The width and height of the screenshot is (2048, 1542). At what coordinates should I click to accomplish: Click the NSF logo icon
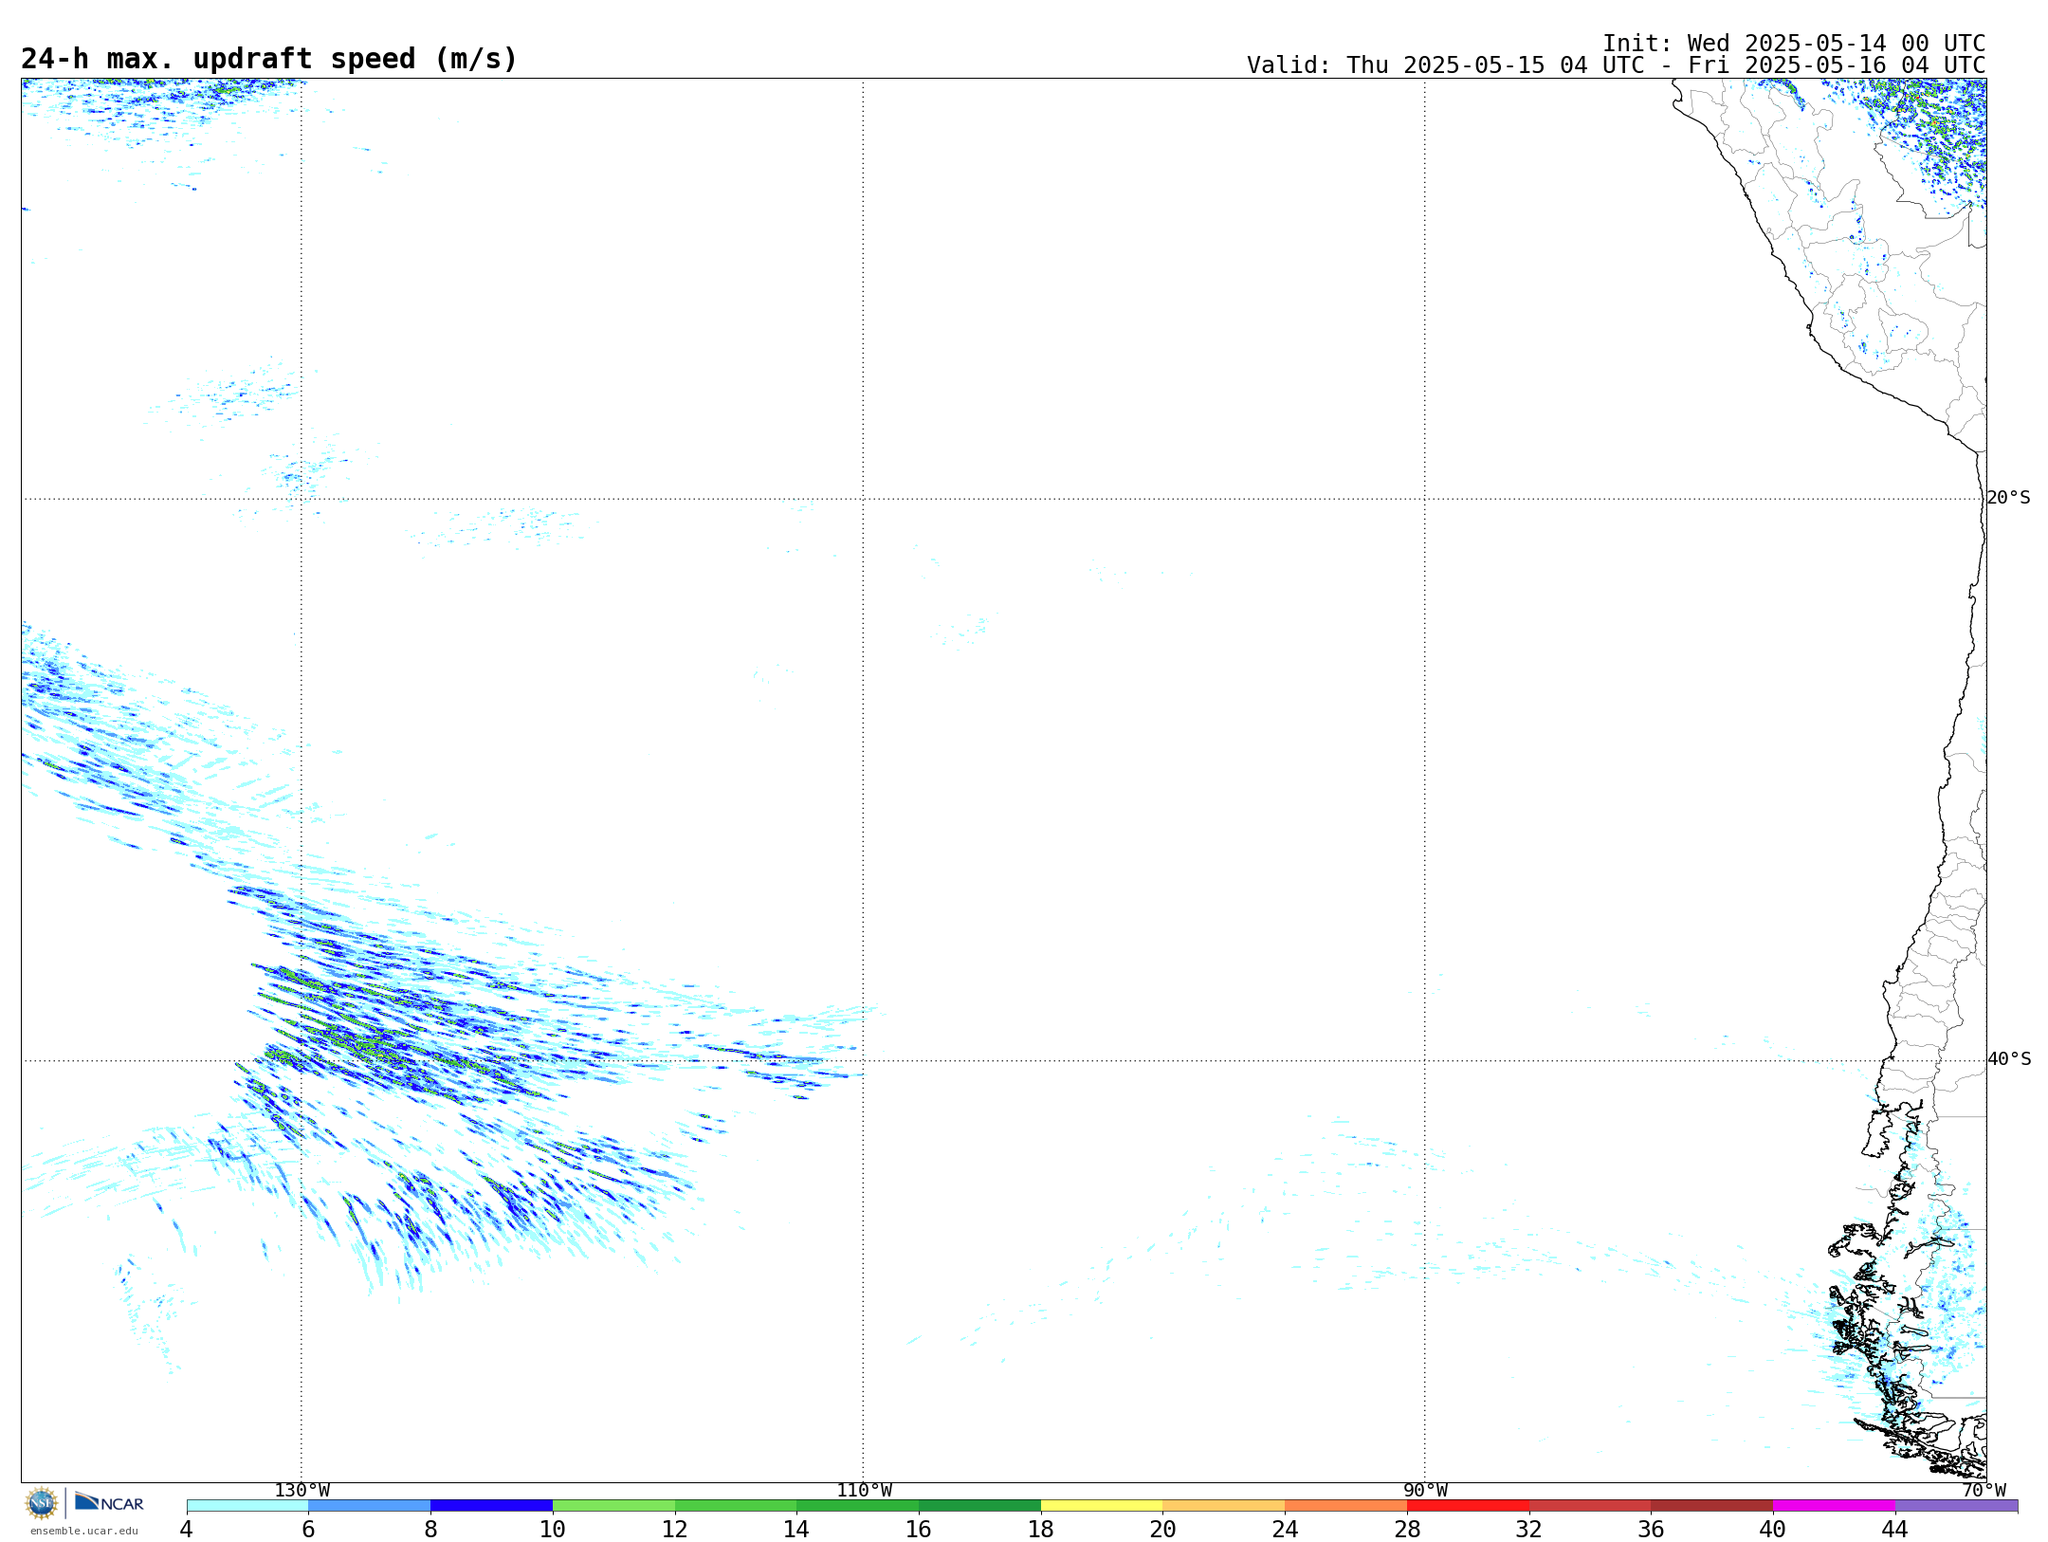tap(42, 1503)
